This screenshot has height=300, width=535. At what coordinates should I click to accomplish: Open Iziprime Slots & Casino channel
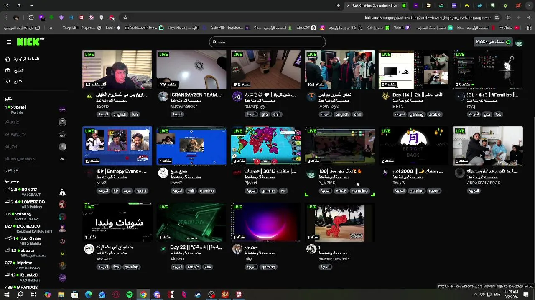[x=36, y=265]
